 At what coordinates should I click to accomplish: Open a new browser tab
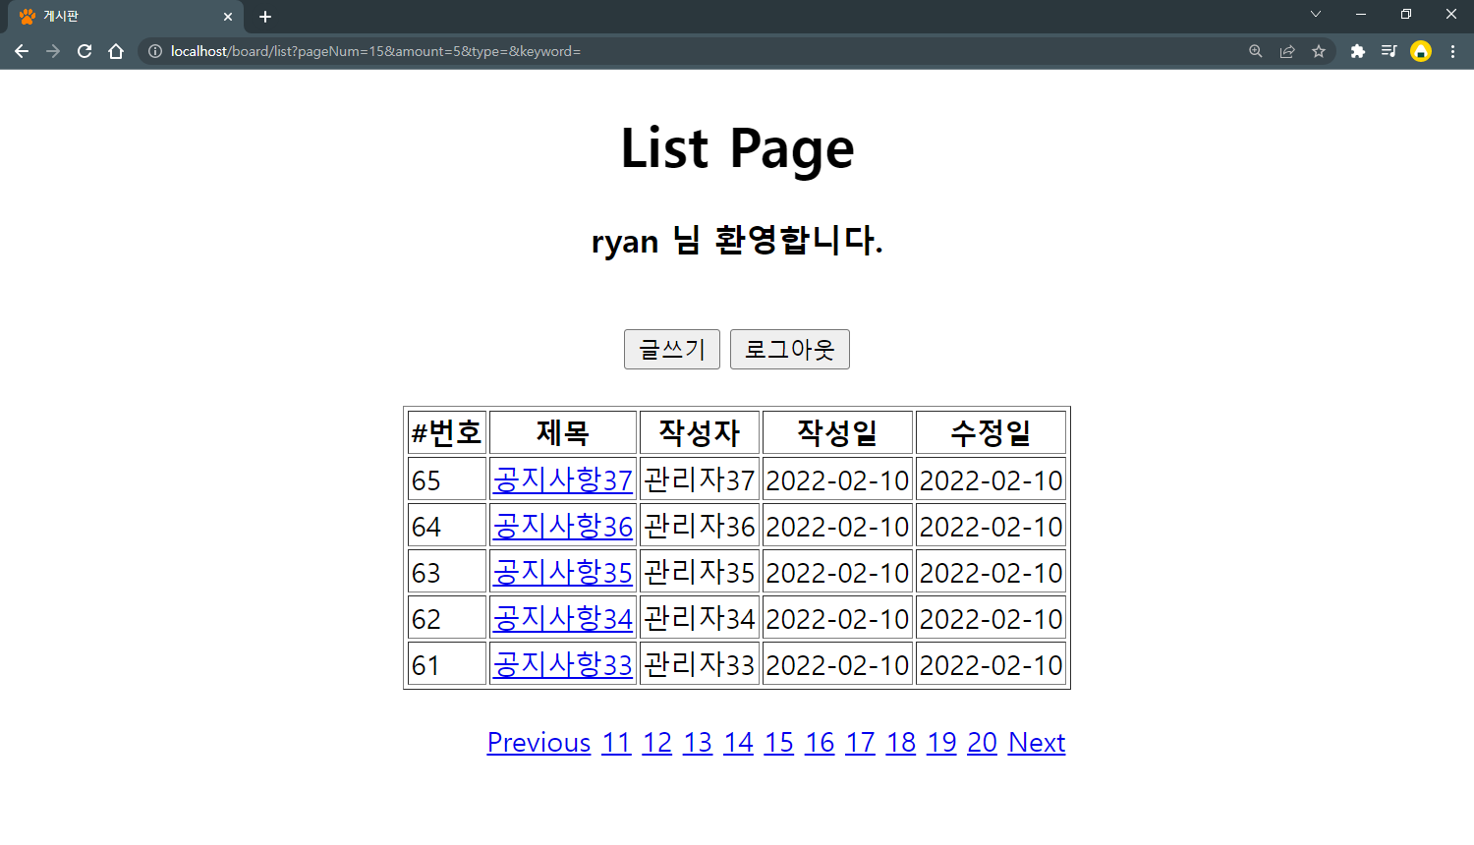(264, 17)
